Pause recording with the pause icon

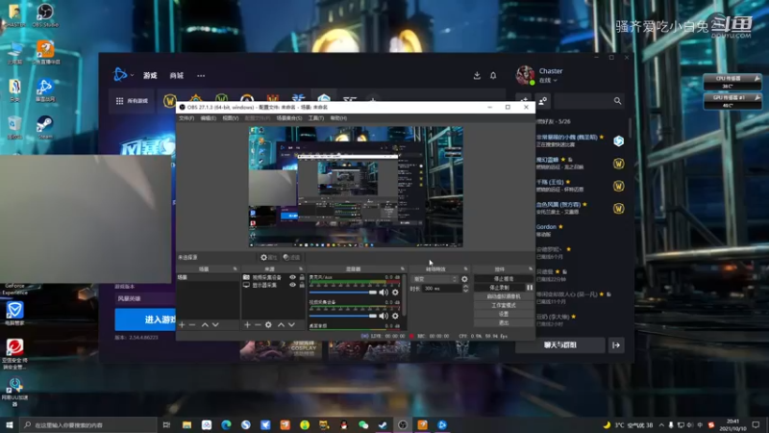point(530,288)
